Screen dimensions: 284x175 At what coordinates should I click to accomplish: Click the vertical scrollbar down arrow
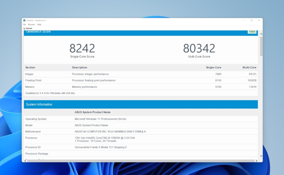(261, 156)
